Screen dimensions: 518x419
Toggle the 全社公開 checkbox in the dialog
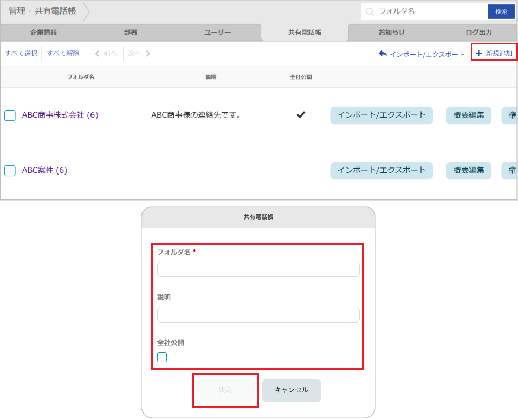161,357
